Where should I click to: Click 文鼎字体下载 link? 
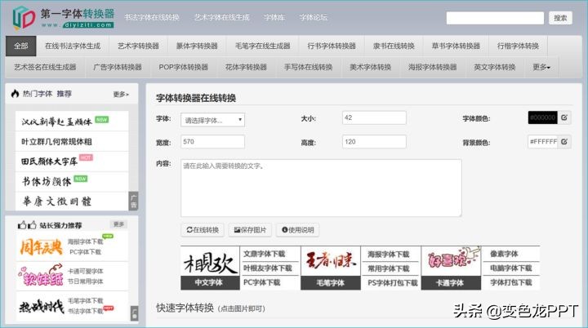point(265,254)
